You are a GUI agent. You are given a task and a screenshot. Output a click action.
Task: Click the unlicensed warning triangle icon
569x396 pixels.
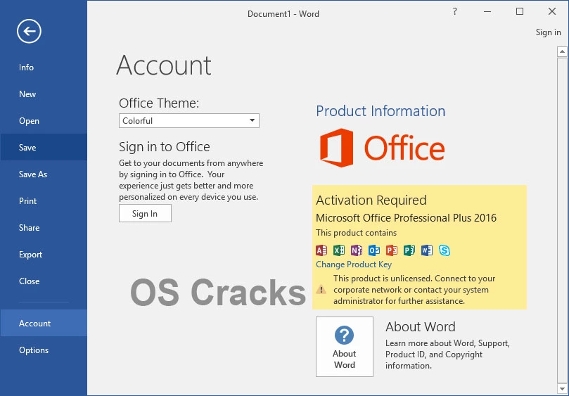[x=321, y=289]
